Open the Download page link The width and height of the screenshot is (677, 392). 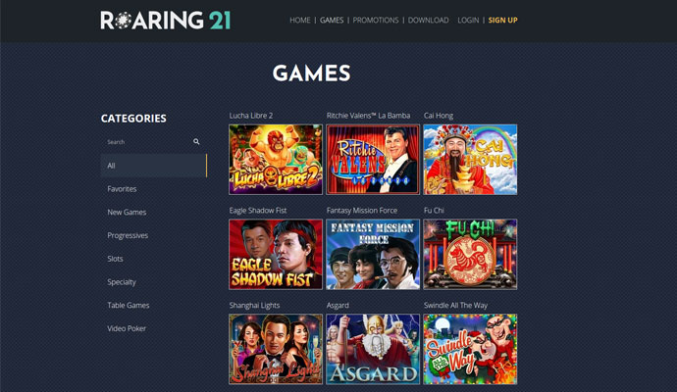(x=429, y=21)
